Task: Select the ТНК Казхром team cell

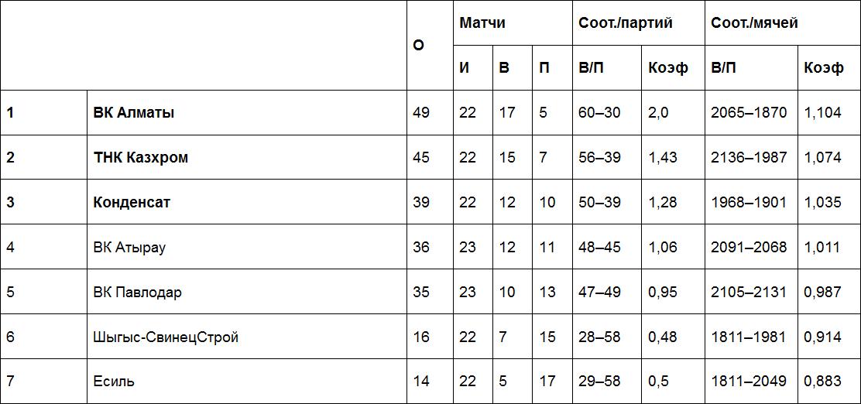Action: point(141,157)
